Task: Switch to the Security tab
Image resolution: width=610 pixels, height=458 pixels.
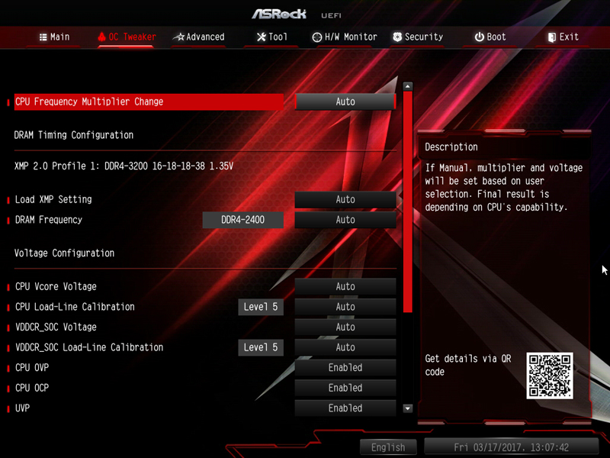Action: click(418, 37)
